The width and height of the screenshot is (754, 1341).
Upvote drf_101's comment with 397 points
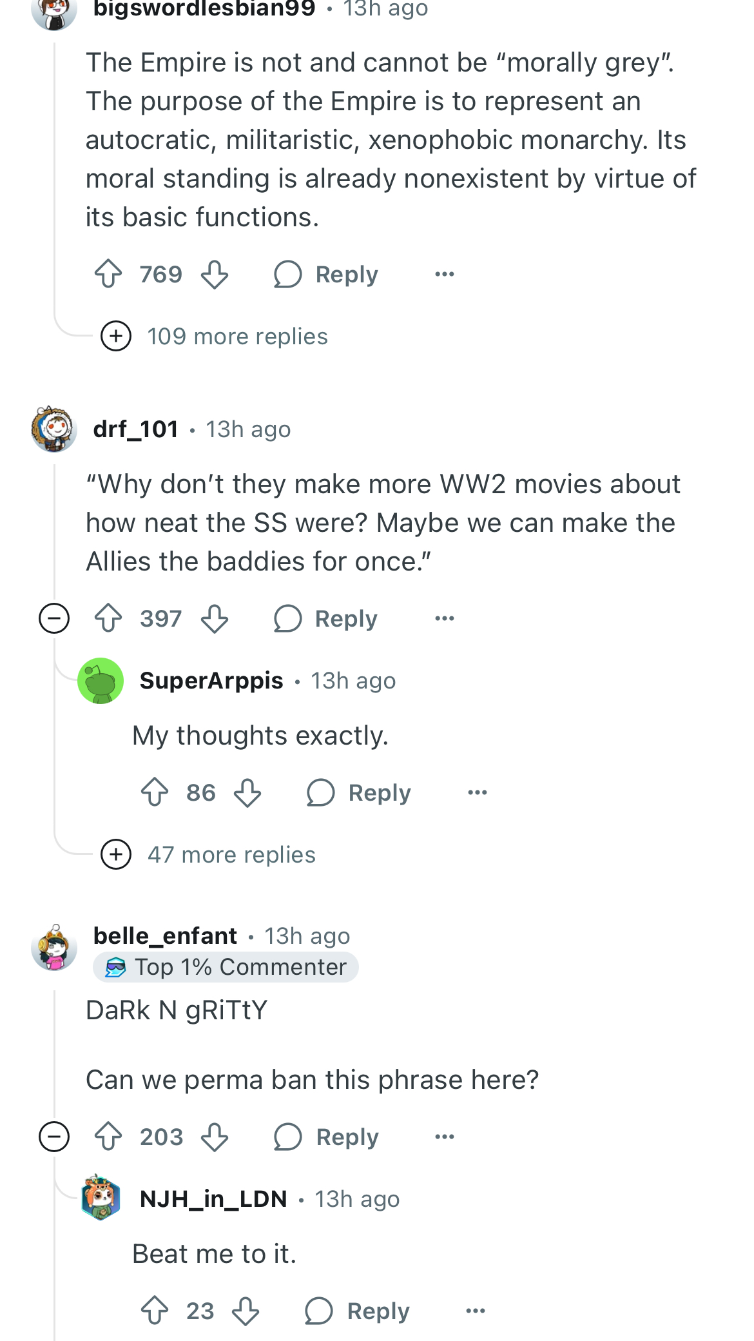[x=108, y=618]
